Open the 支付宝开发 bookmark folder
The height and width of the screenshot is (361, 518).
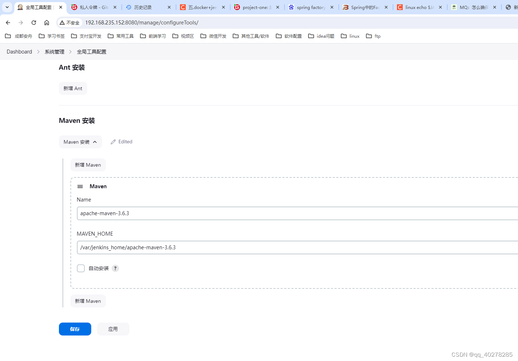(x=86, y=36)
